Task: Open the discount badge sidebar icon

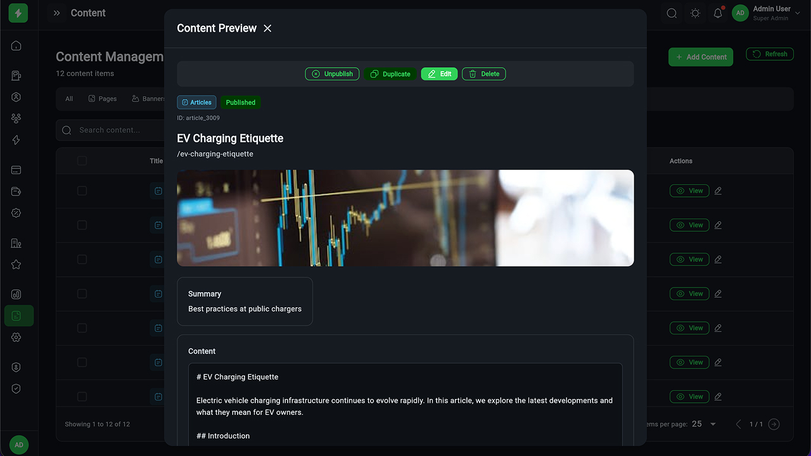Action: pyautogui.click(x=16, y=213)
